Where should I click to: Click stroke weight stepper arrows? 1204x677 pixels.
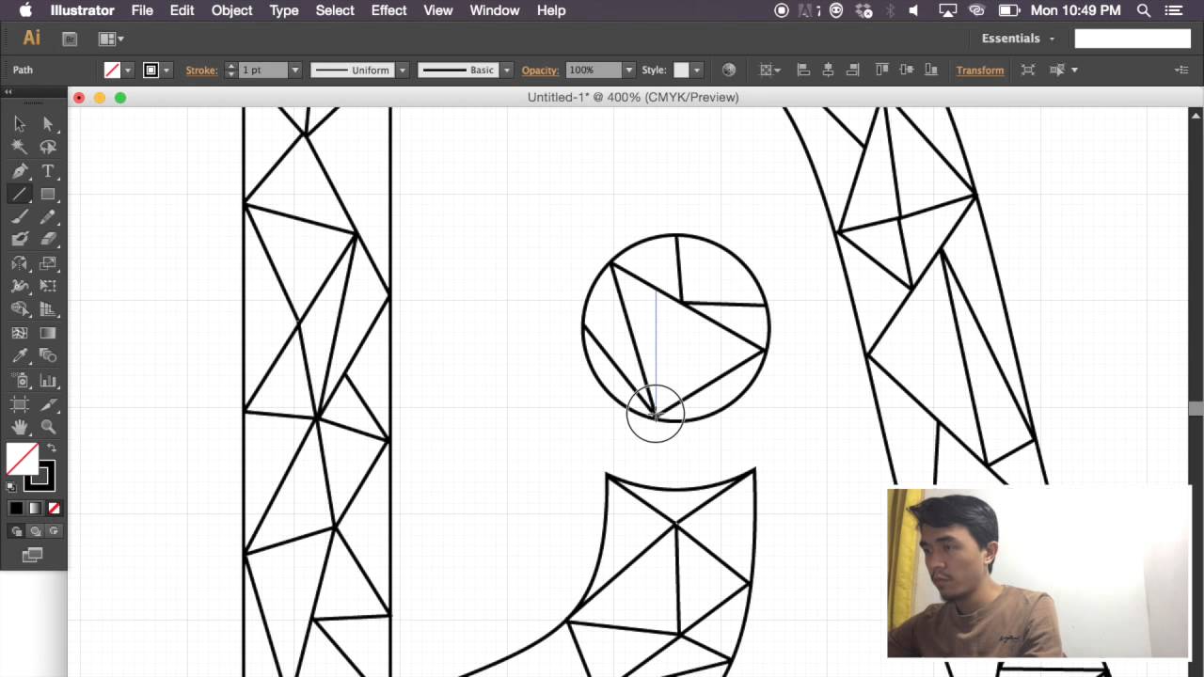tap(231, 71)
